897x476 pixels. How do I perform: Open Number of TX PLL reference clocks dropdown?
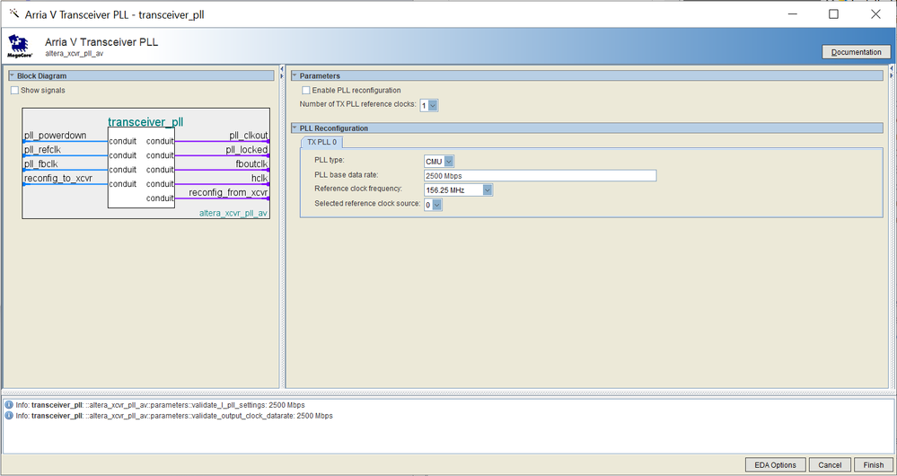point(434,106)
